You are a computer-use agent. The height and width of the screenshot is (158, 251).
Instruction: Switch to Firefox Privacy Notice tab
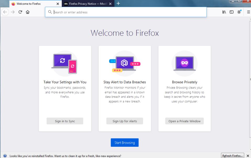point(86,4)
